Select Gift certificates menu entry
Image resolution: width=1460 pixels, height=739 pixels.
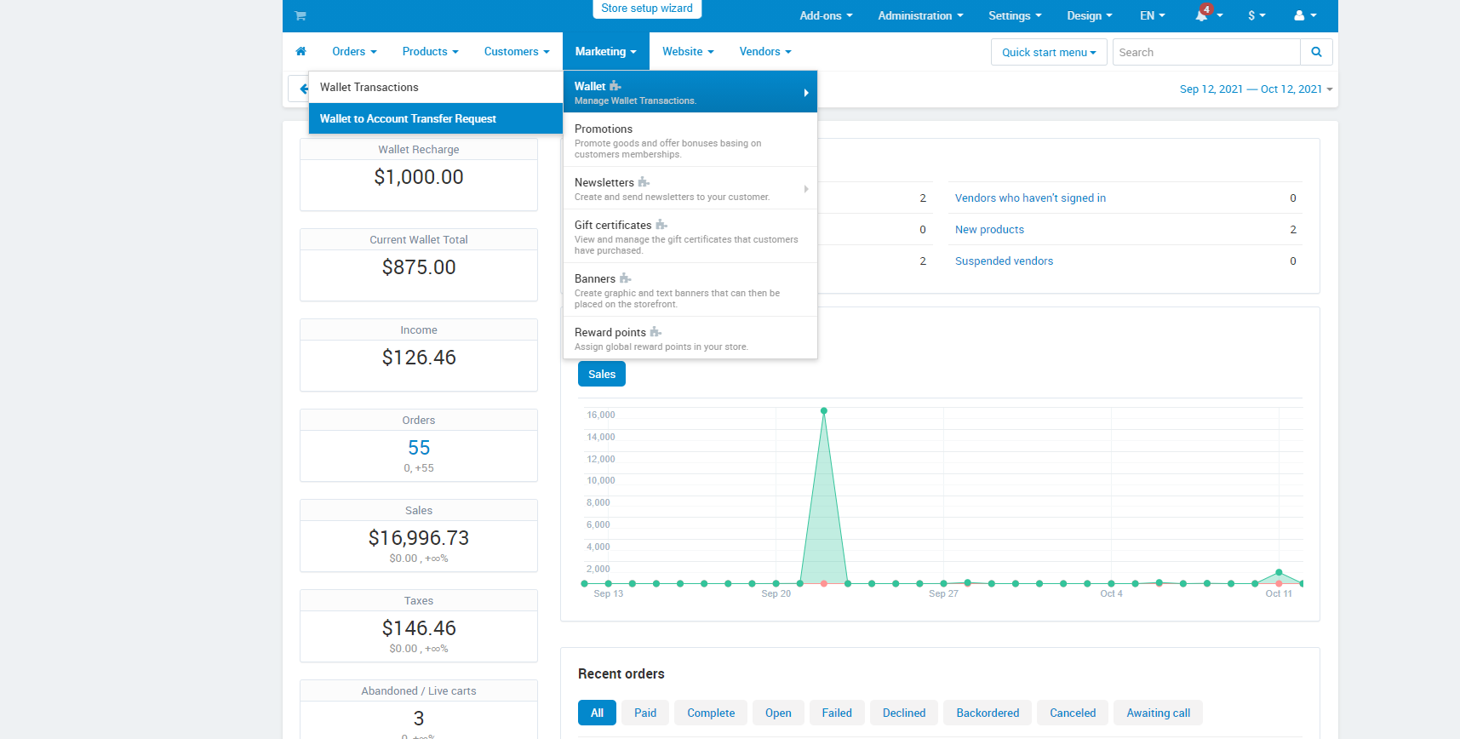point(690,236)
